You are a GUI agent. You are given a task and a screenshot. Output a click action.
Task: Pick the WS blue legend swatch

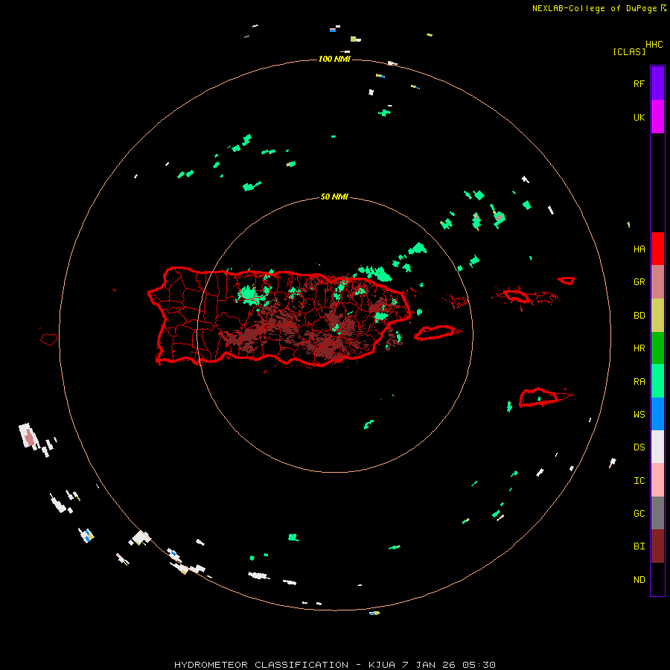pyautogui.click(x=657, y=414)
